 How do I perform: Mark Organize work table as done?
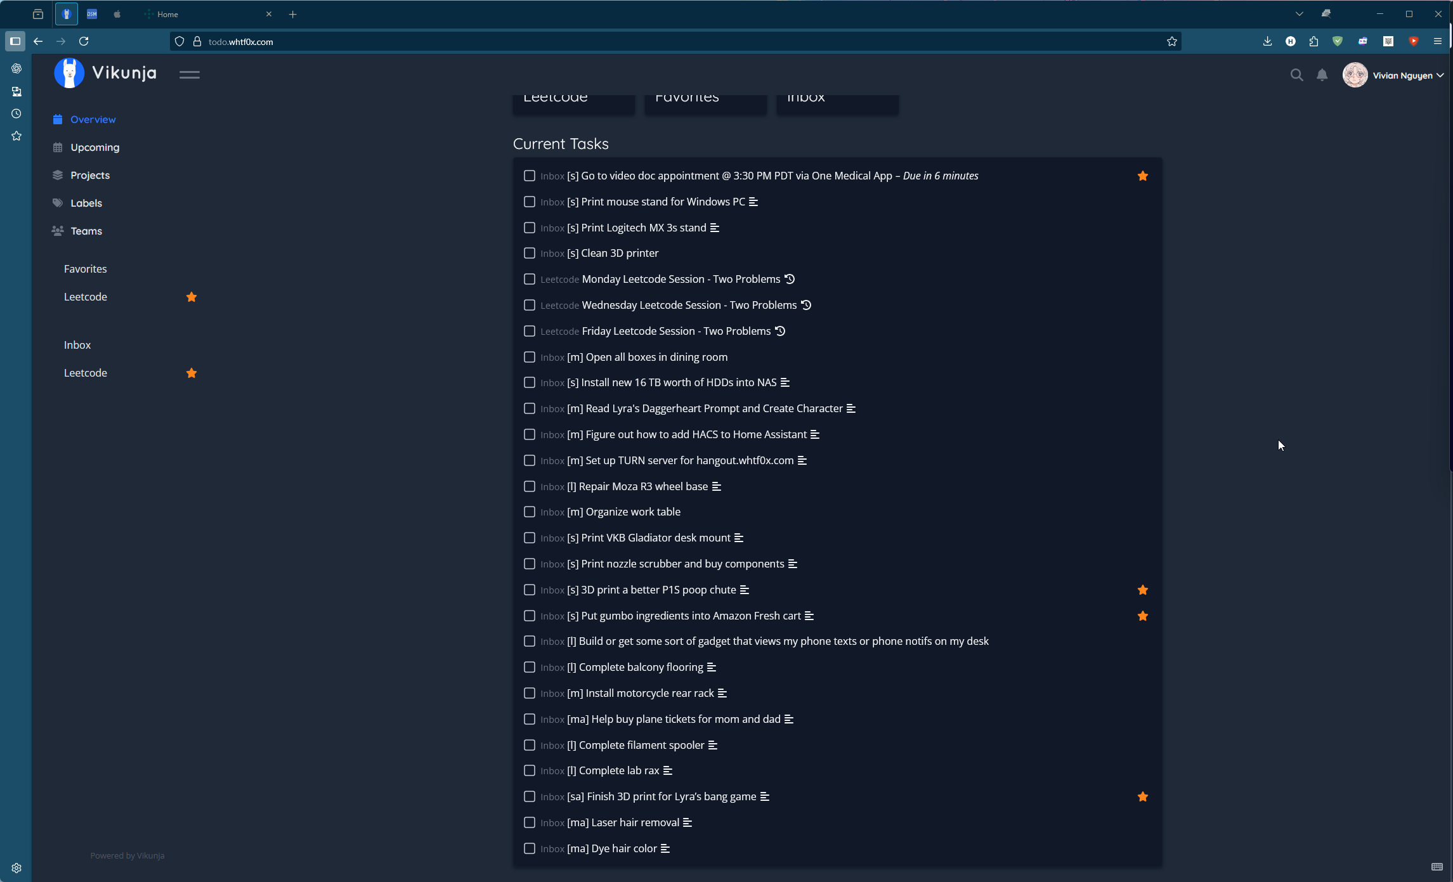coord(529,512)
